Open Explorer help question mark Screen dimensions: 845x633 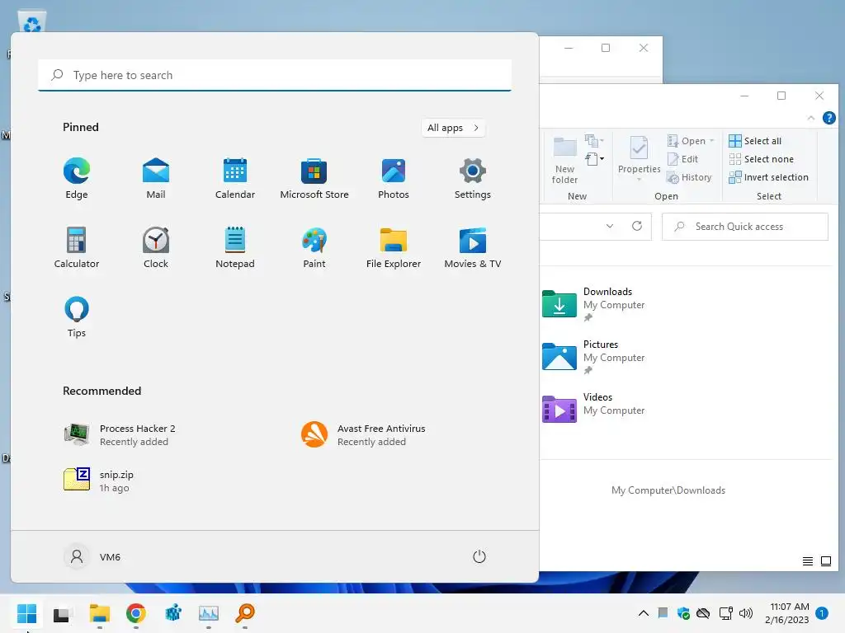(x=828, y=118)
